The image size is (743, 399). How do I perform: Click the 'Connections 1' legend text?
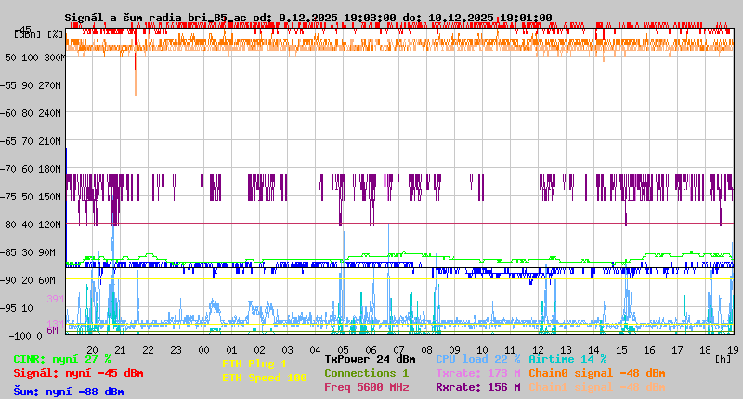[366, 373]
